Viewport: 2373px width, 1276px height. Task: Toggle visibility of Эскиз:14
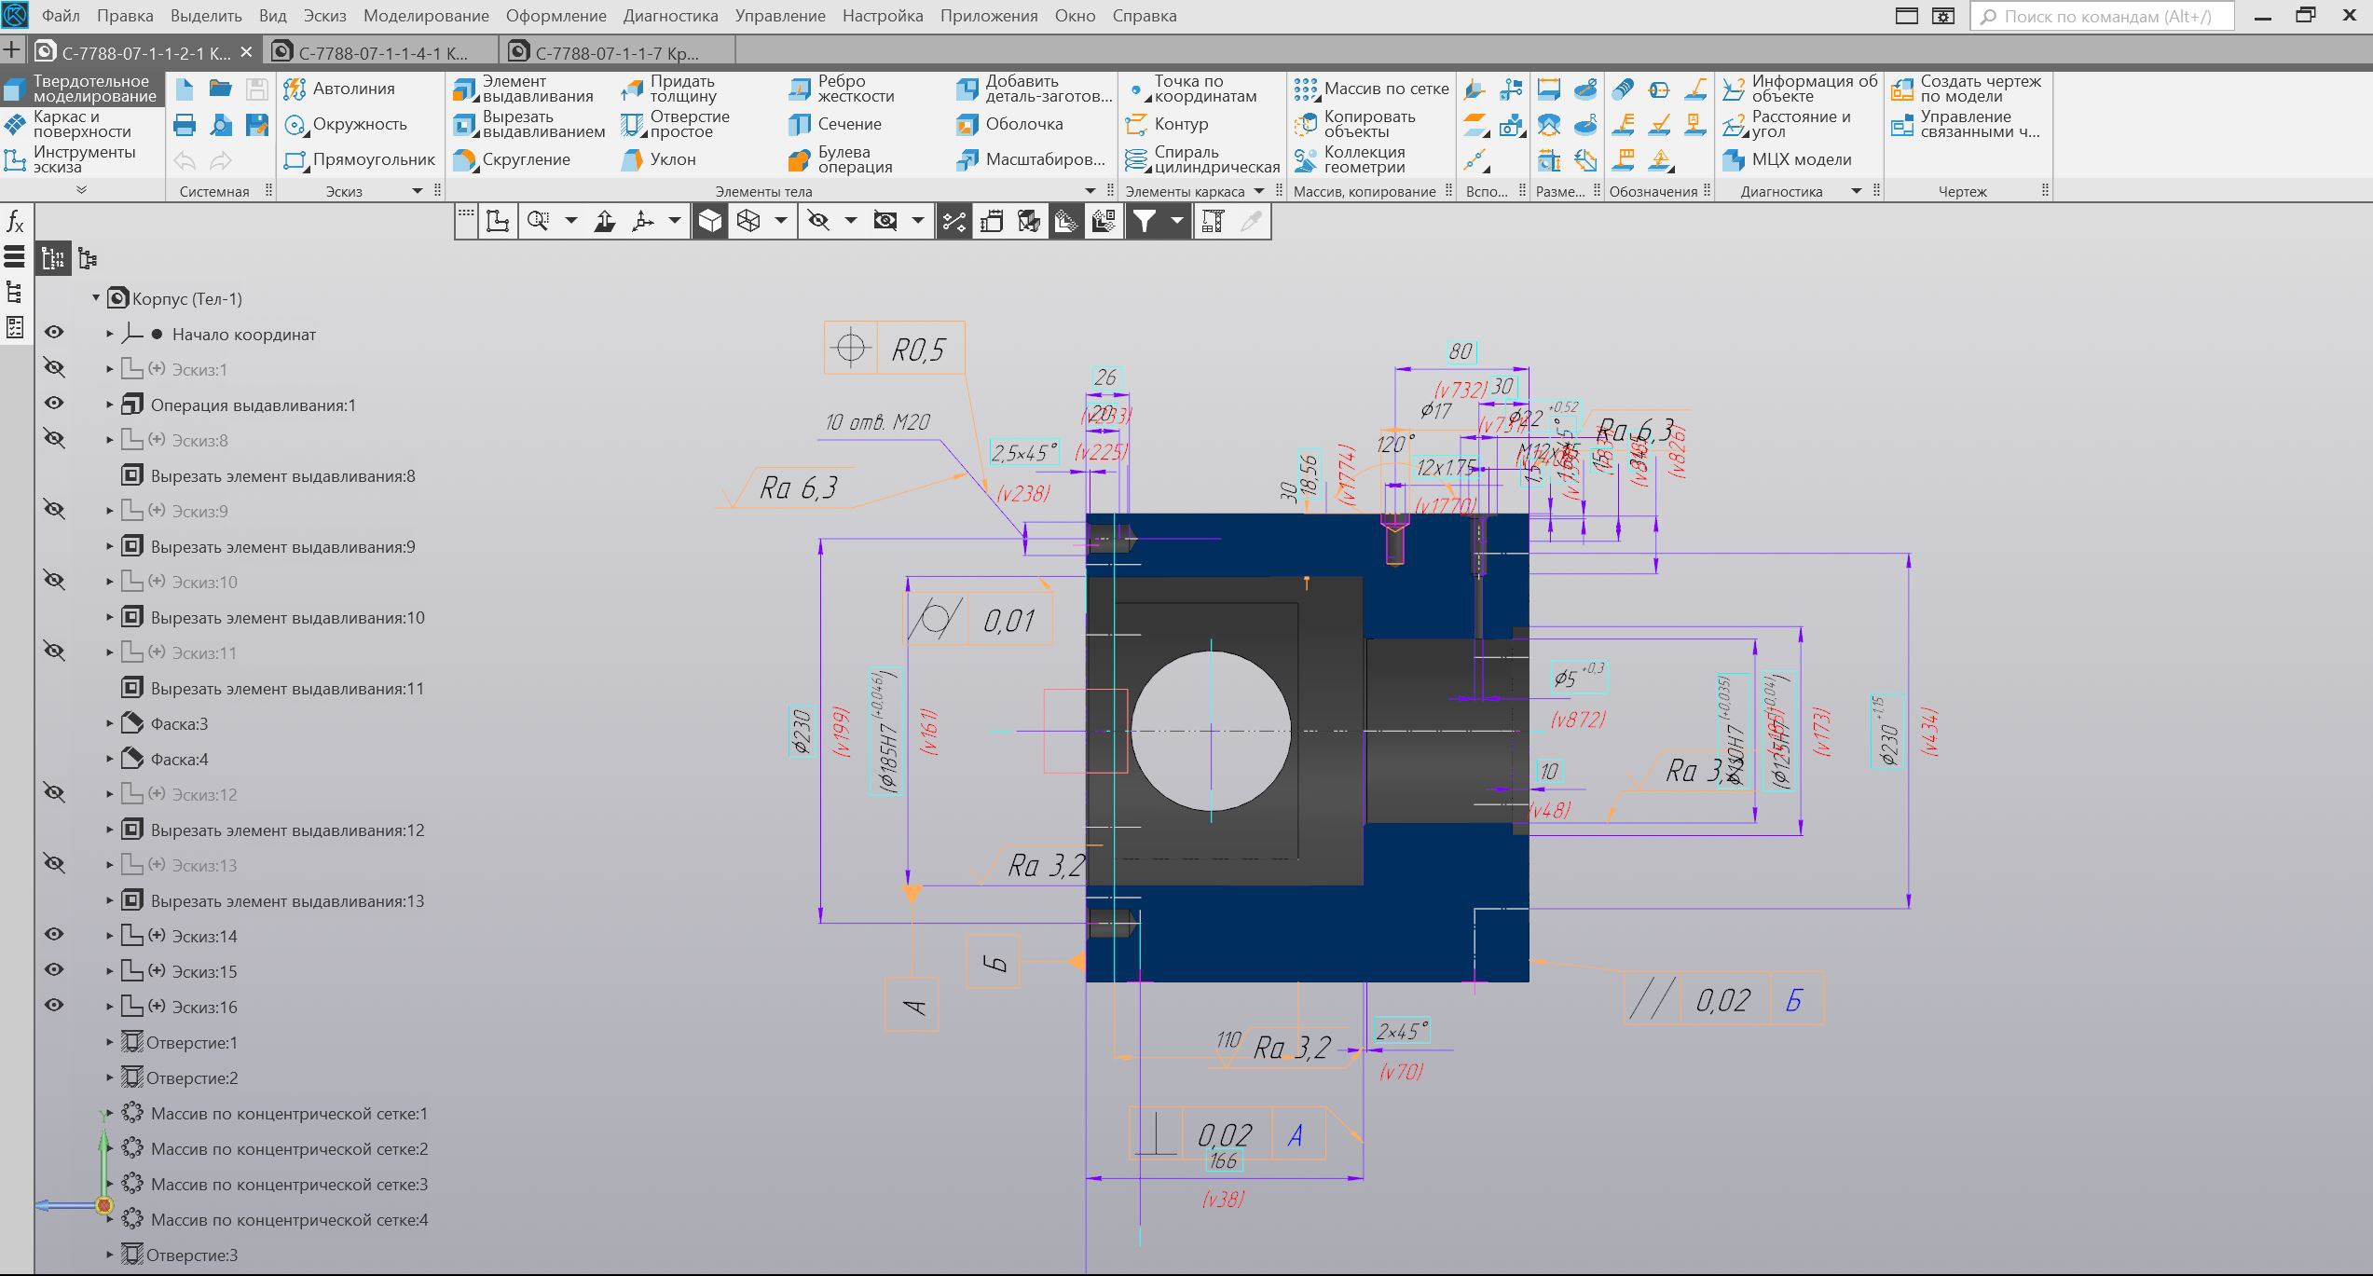tap(55, 935)
